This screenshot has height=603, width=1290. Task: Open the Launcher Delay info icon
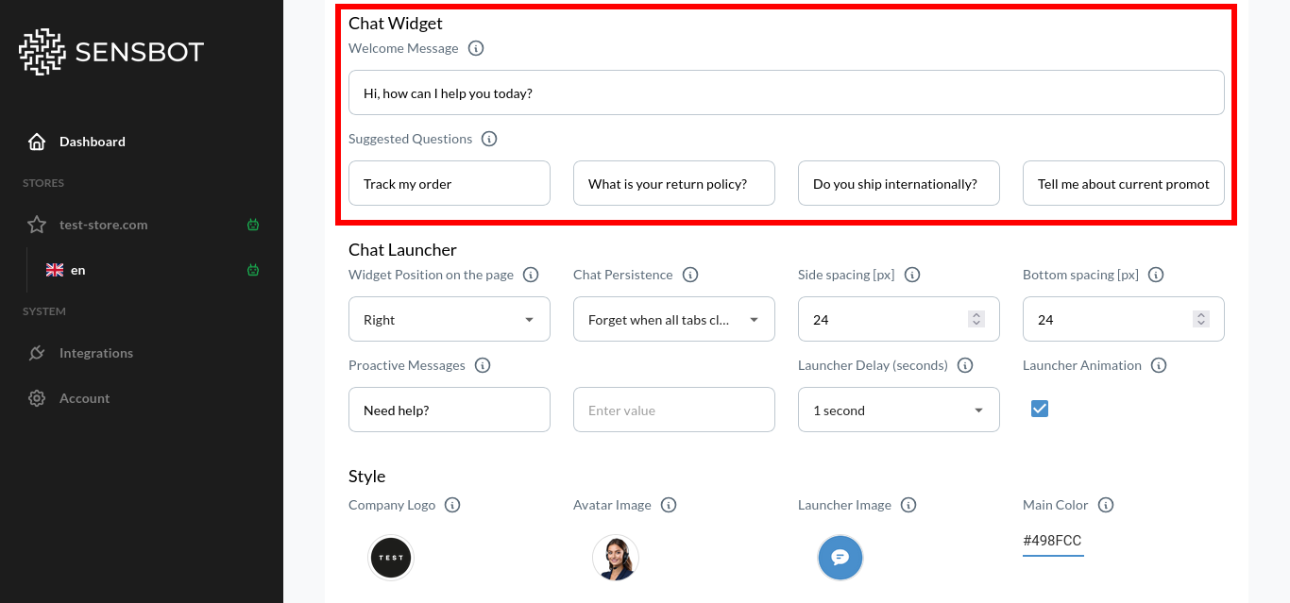(x=965, y=365)
